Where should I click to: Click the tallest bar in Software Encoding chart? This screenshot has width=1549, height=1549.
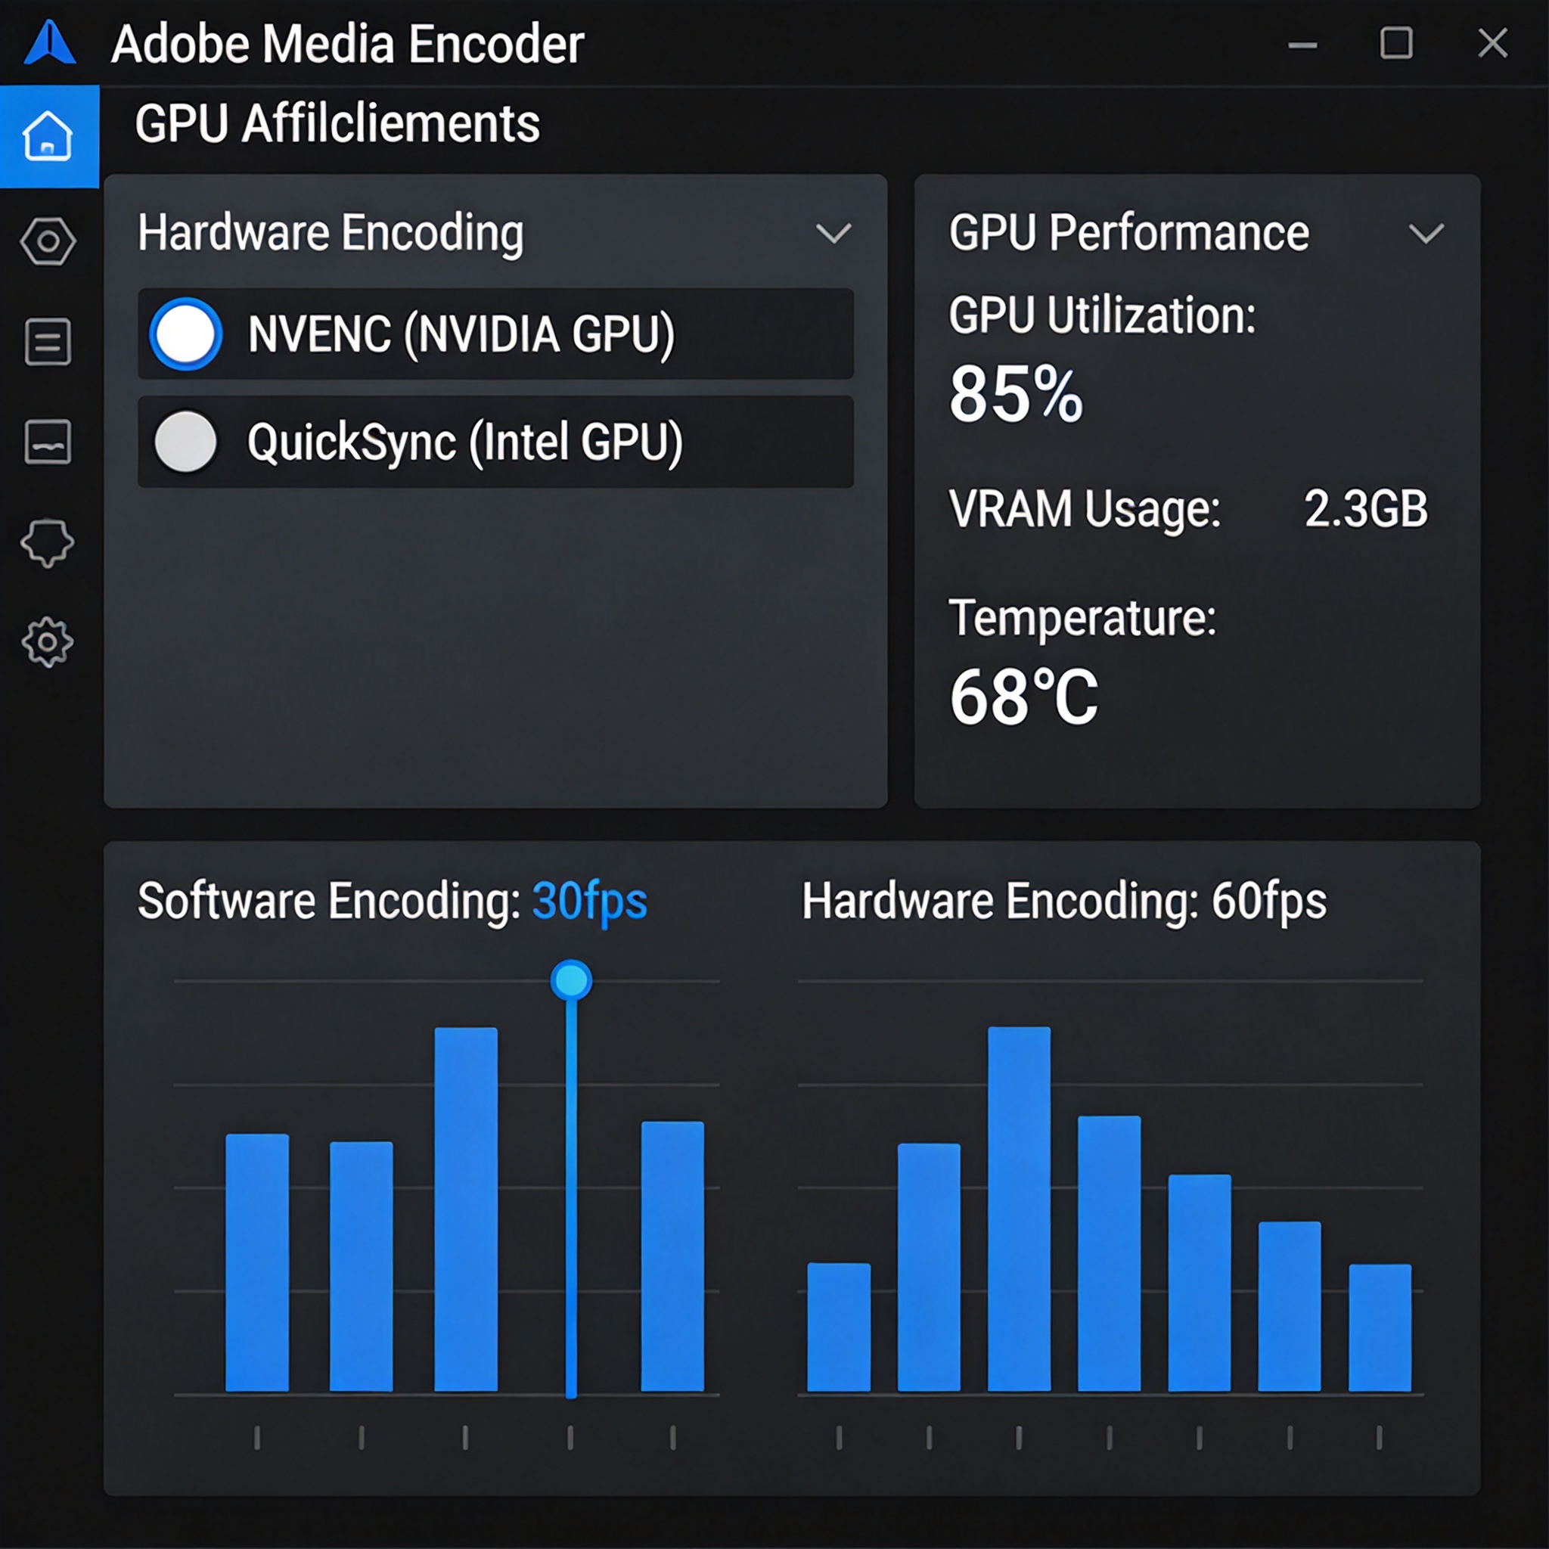[x=466, y=1209]
